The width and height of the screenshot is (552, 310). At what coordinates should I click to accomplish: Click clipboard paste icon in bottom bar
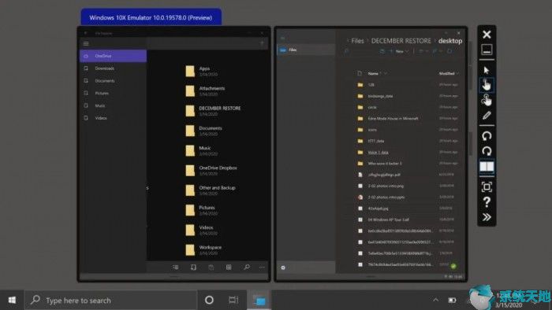point(211,268)
